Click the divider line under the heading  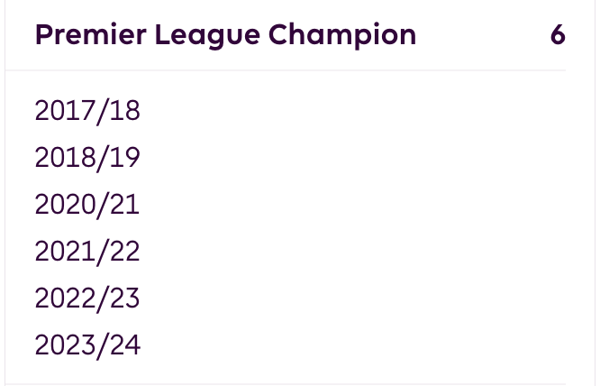[286, 70]
